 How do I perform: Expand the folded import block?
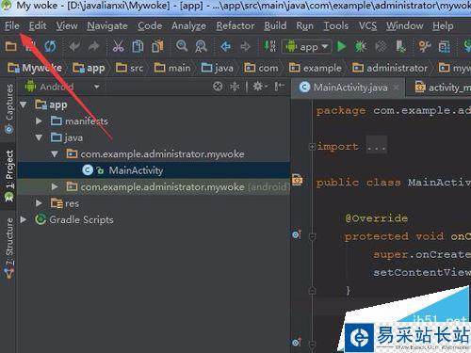tap(312, 146)
